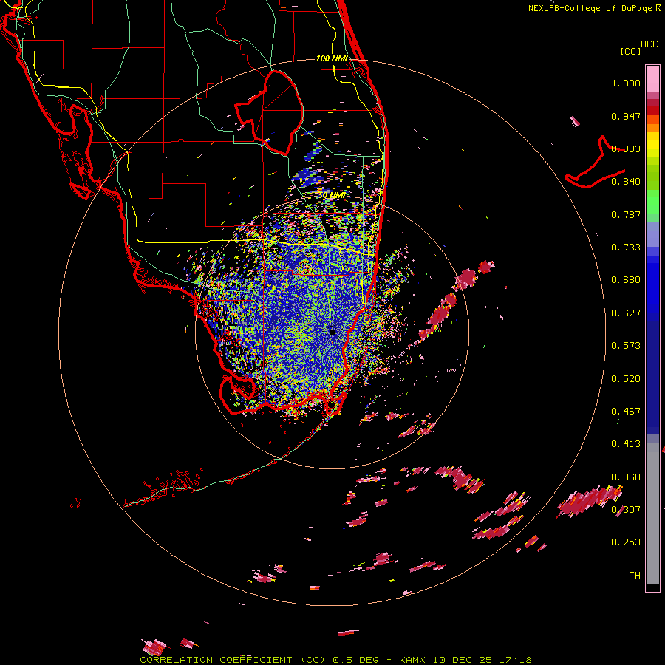Click the black KAMX radar site marker
This screenshot has height=665, width=665.
pos(332,332)
